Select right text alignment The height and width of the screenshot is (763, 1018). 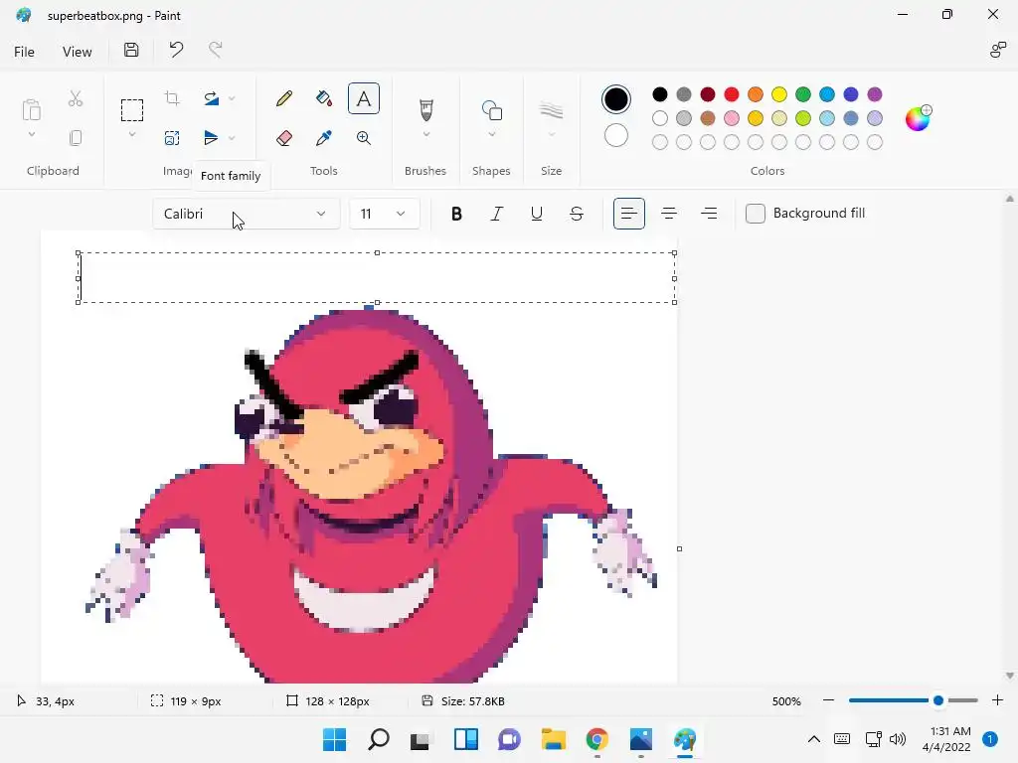709,214
